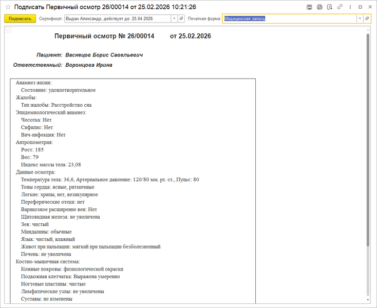Click the Печатная форма field

coord(289,18)
